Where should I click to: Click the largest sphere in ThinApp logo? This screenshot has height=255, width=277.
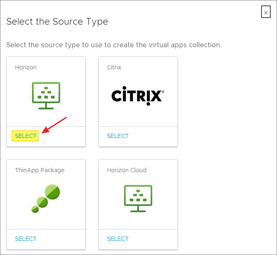[x=52, y=192]
